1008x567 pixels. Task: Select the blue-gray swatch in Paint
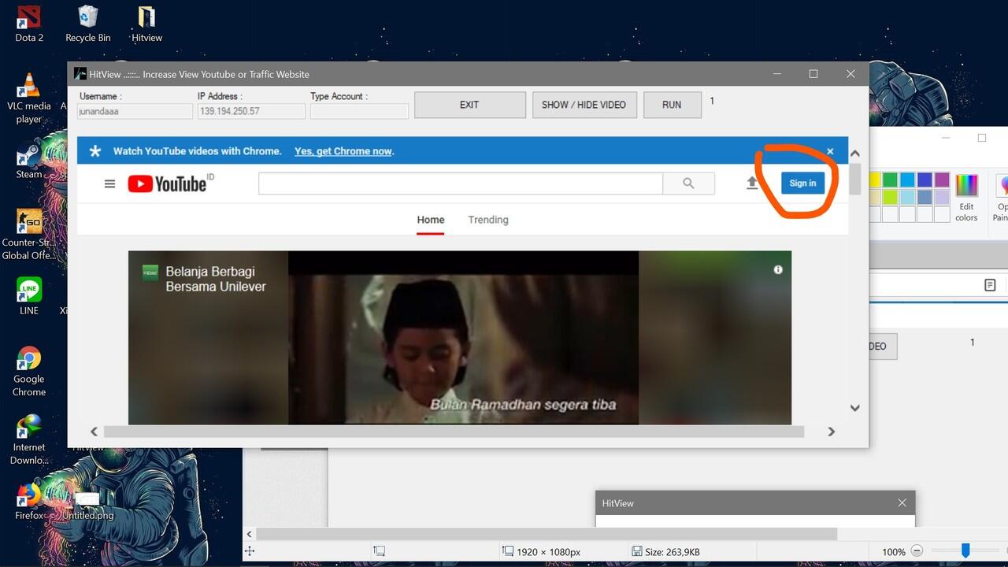pyautogui.click(x=925, y=197)
